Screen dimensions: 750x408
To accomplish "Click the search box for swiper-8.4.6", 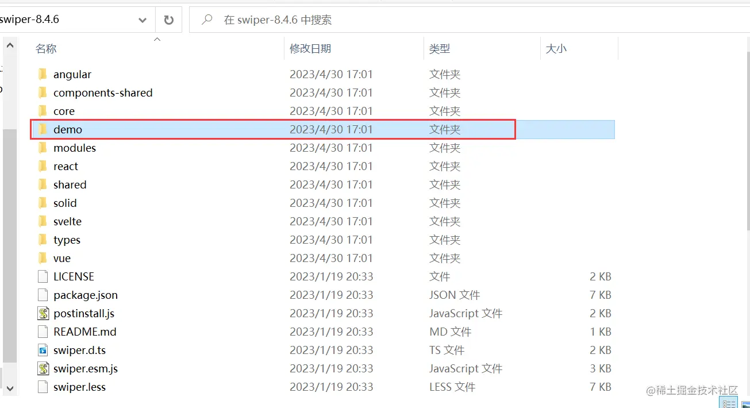I will click(469, 20).
